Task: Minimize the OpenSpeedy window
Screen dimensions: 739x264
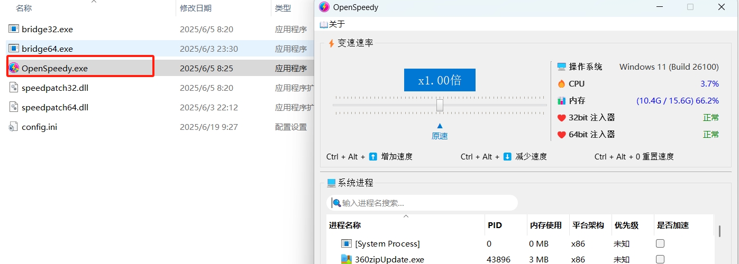Action: (x=659, y=7)
